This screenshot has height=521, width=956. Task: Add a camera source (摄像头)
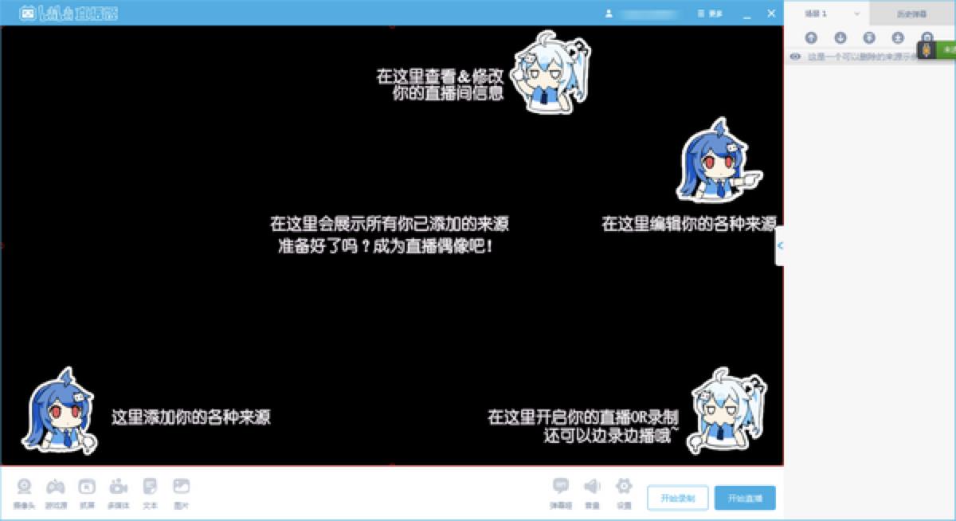pos(24,492)
